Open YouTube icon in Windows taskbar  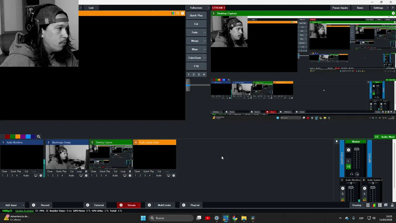point(208,218)
